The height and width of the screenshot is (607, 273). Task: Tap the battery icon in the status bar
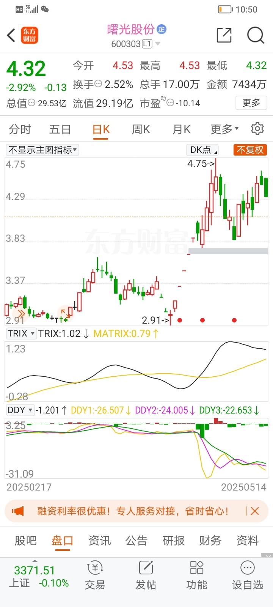225,9
